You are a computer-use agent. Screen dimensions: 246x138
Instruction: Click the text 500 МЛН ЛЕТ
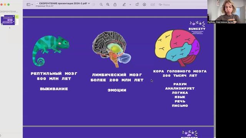pos(54,79)
